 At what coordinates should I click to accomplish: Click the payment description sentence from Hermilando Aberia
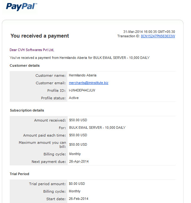point(80,58)
